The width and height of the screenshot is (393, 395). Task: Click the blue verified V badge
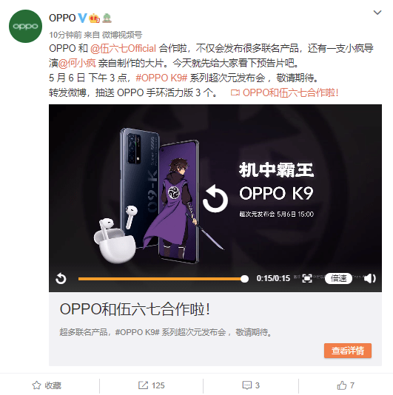point(82,18)
